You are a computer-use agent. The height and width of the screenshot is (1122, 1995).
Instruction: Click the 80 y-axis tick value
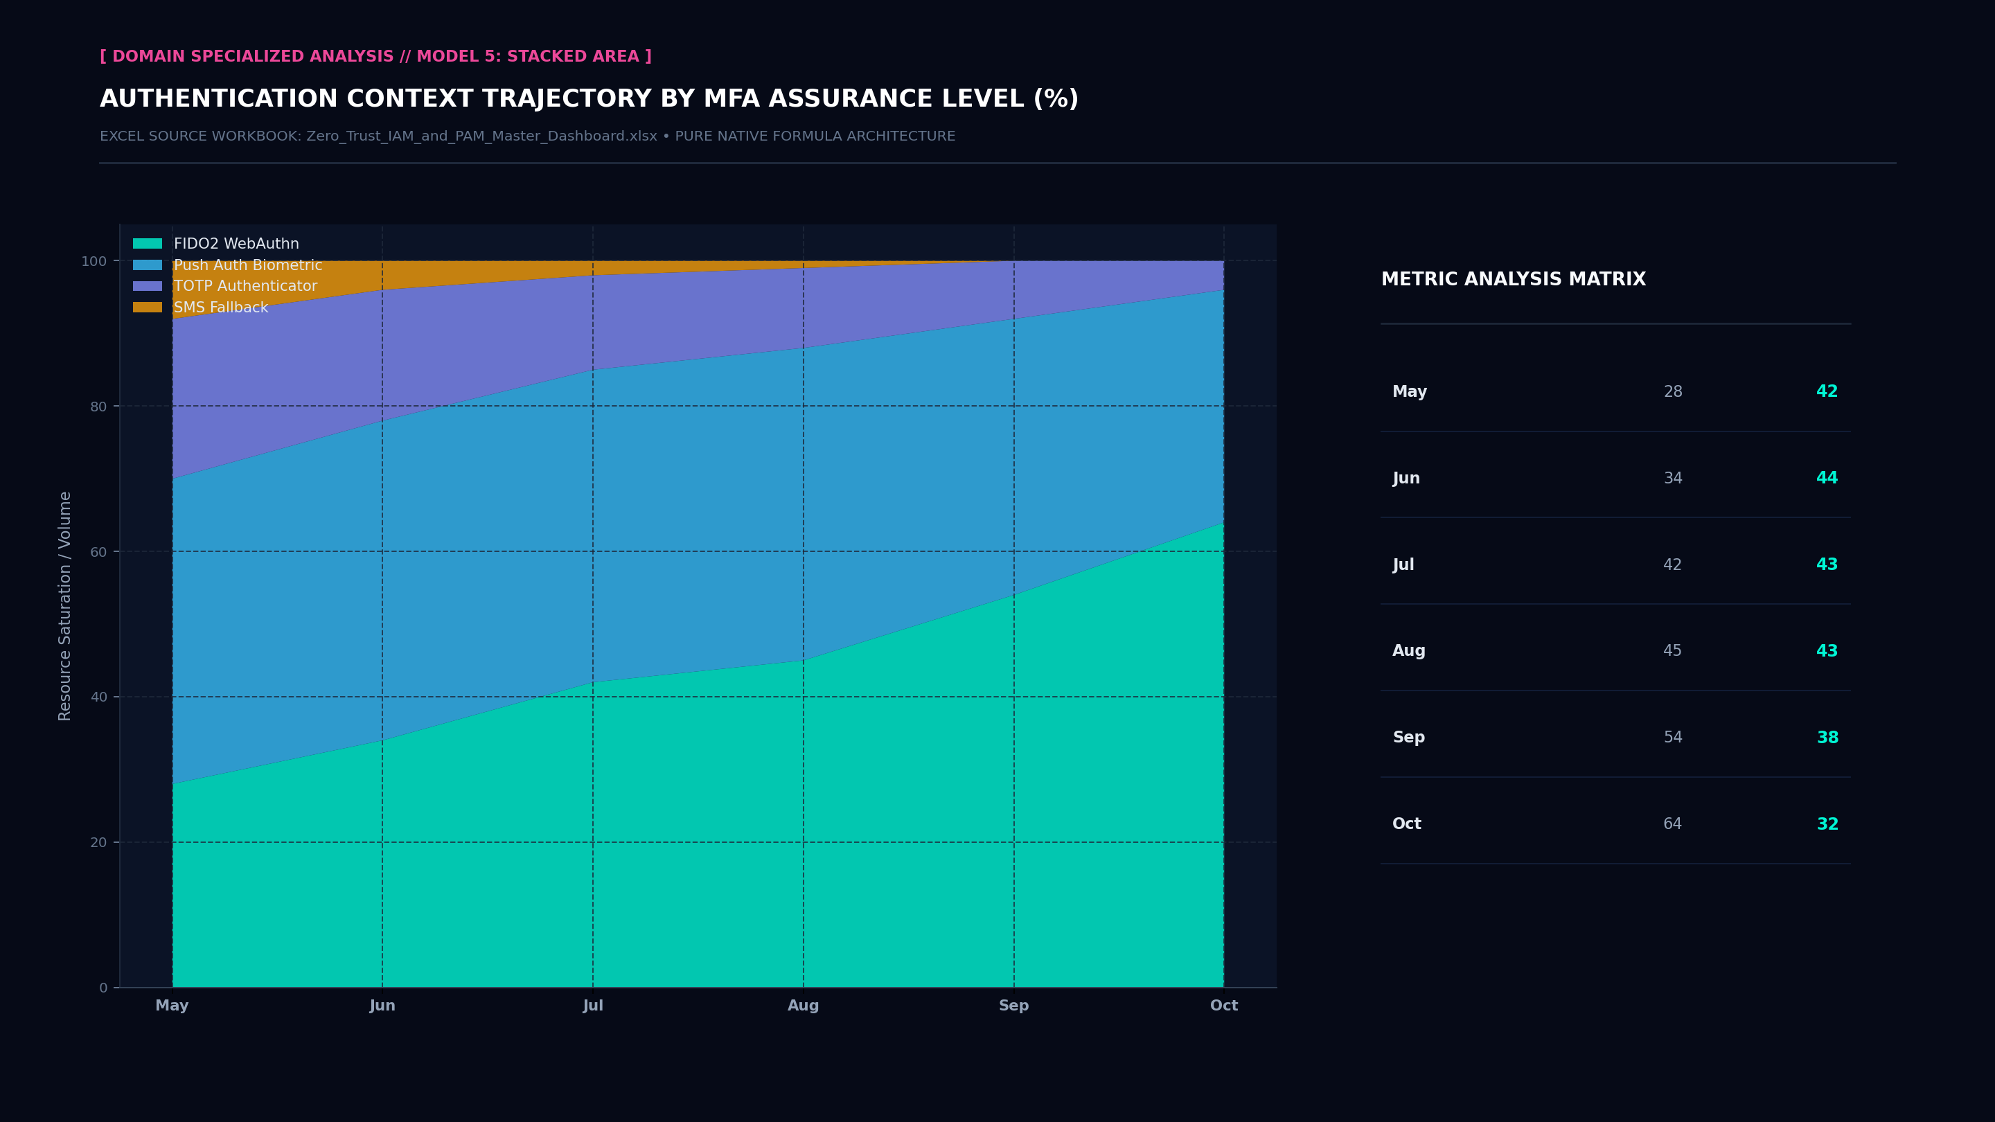pyautogui.click(x=98, y=407)
